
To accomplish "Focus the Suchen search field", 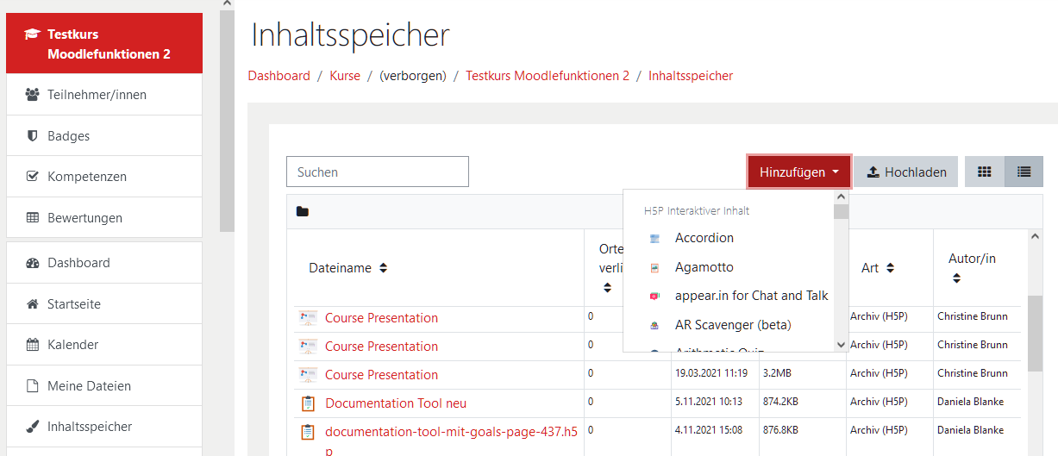I will [x=378, y=172].
